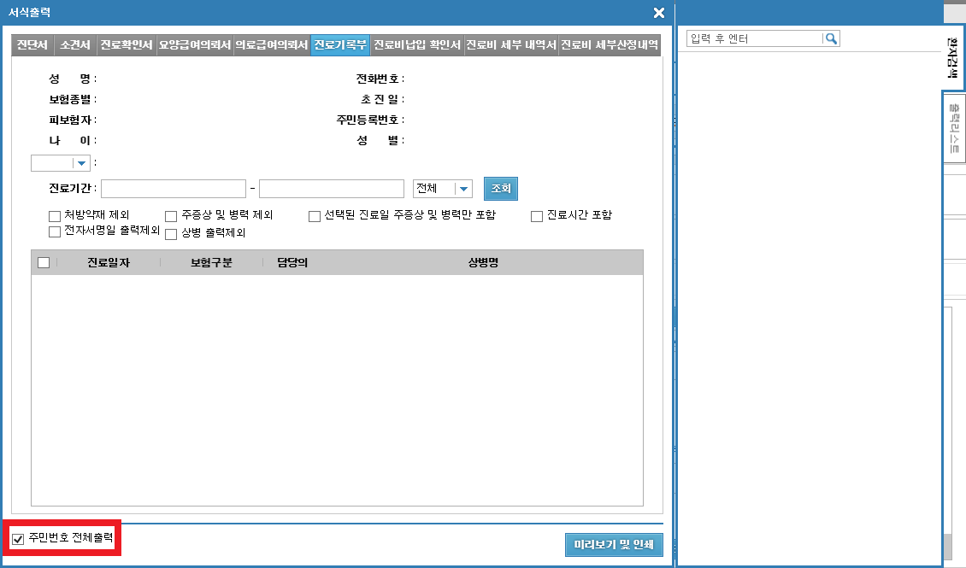Screen dimensions: 966x568
Task: Toggle 전자서명일 출력제외 checkbox
Action: [x=56, y=231]
